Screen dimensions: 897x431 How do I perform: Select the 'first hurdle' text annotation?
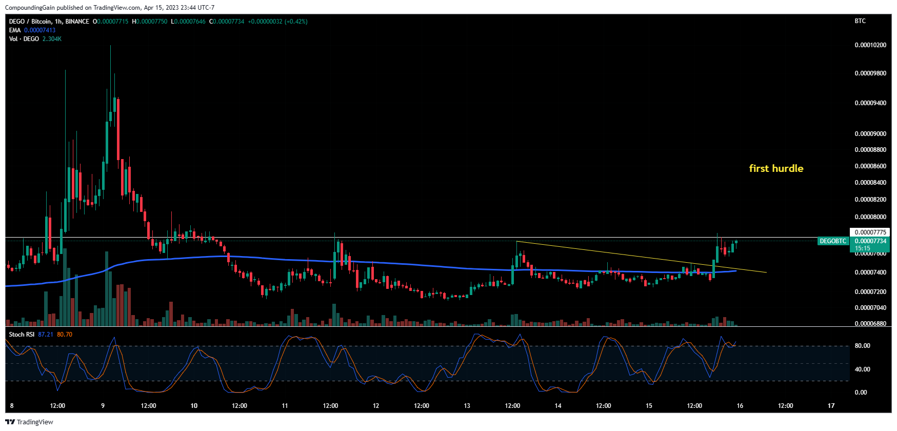coord(776,168)
